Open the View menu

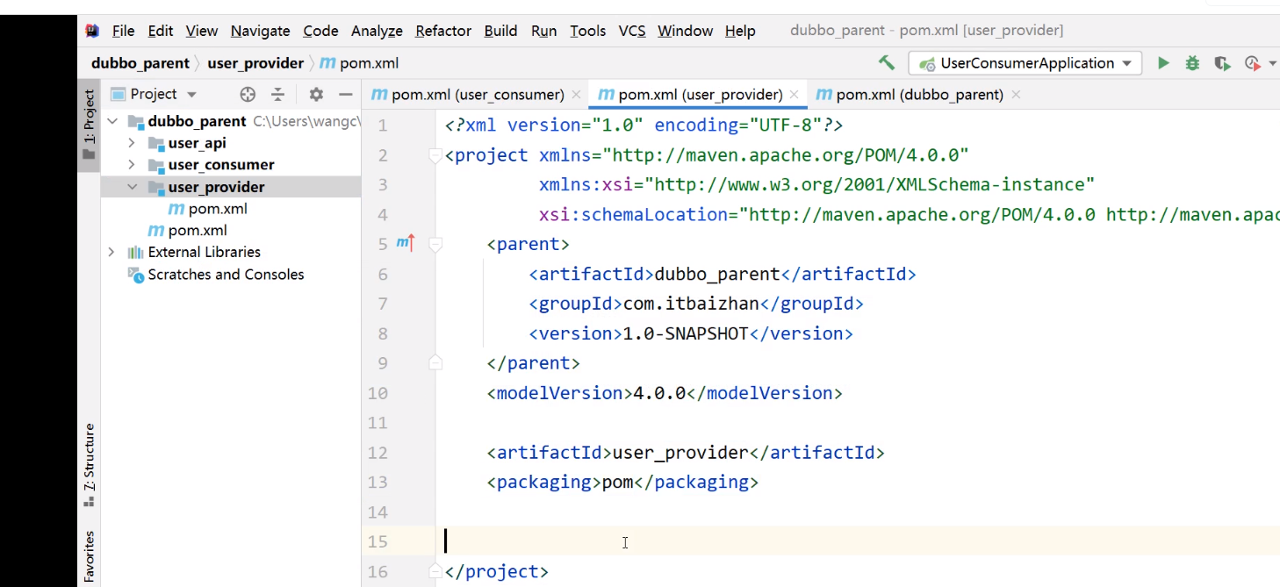201,31
